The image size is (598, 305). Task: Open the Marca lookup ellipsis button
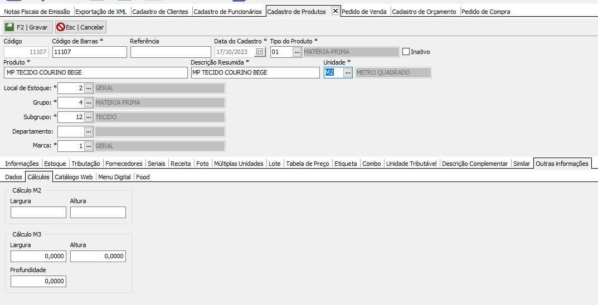point(89,146)
